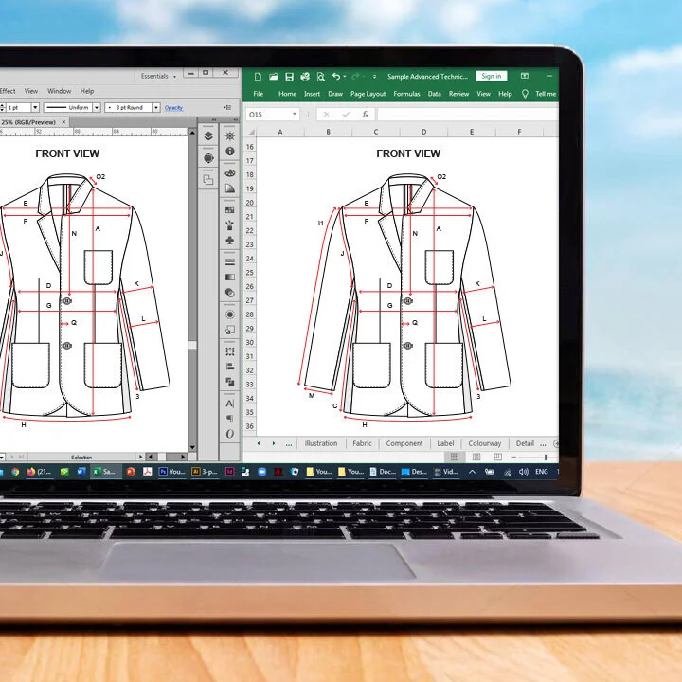682x682 pixels.
Task: Open the Character panel icon
Action: (x=230, y=404)
